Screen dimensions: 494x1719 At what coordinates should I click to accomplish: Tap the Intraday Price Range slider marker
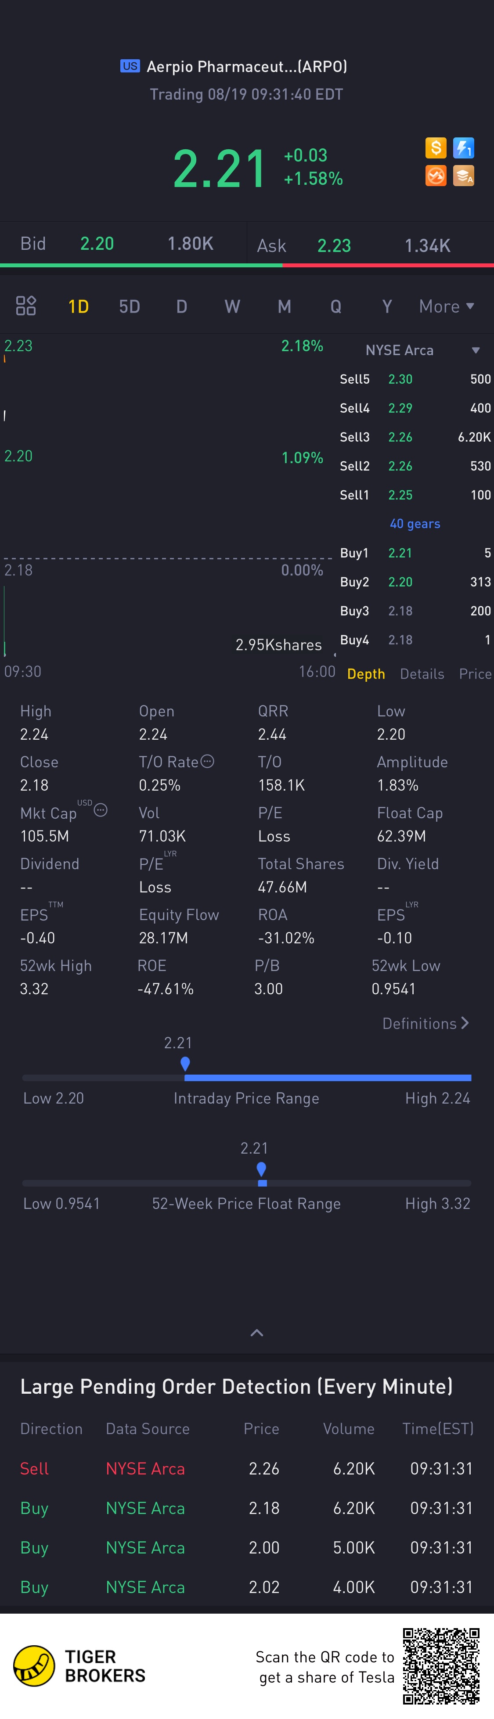(x=185, y=1063)
